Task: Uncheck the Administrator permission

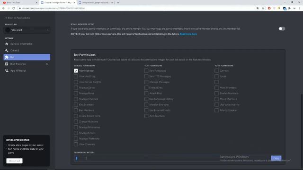Action: tap(76, 71)
